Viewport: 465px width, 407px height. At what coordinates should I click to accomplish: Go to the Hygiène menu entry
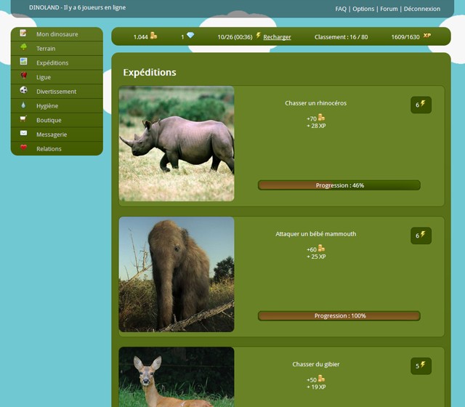point(57,105)
